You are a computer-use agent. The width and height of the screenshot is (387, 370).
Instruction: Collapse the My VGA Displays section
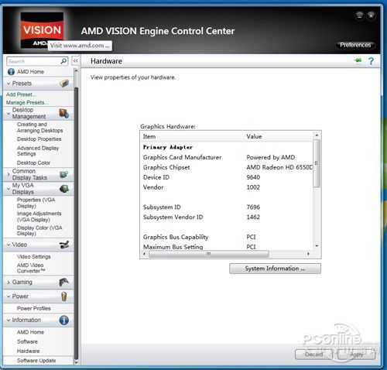9,189
